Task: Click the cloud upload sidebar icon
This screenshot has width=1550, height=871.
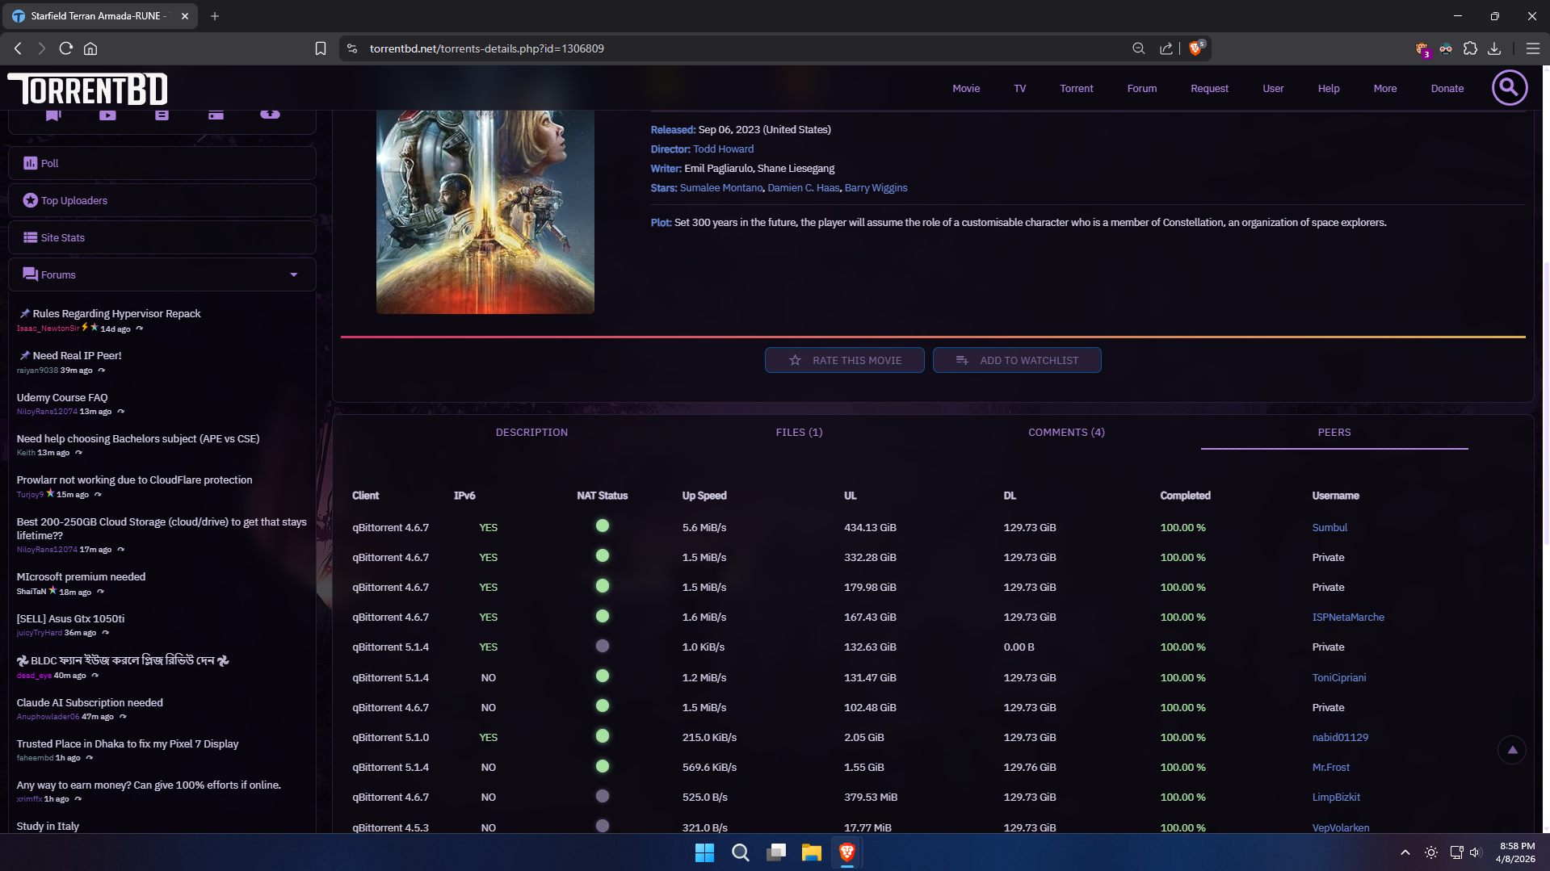Action: click(x=270, y=115)
